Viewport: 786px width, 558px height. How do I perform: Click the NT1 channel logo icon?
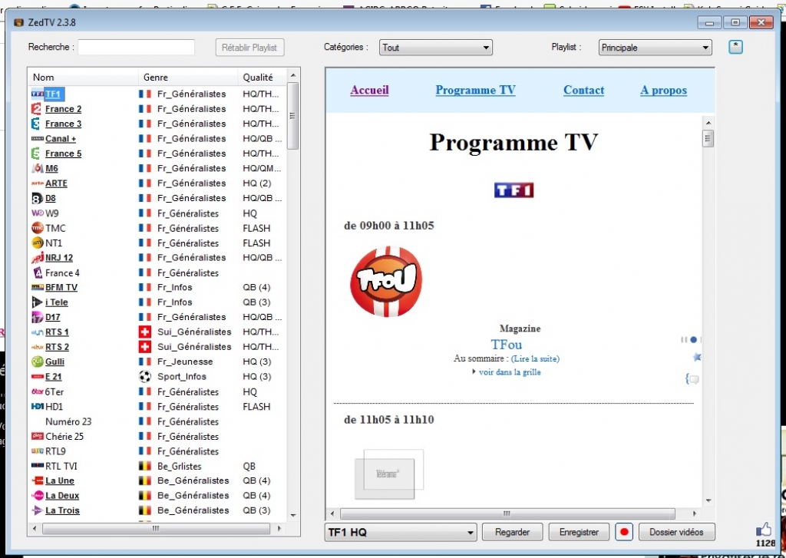[38, 243]
